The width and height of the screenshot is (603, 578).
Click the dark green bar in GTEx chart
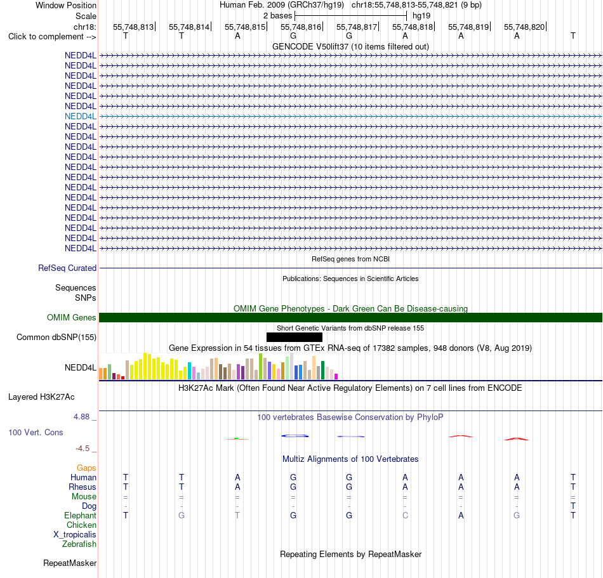pyautogui.click(x=322, y=371)
